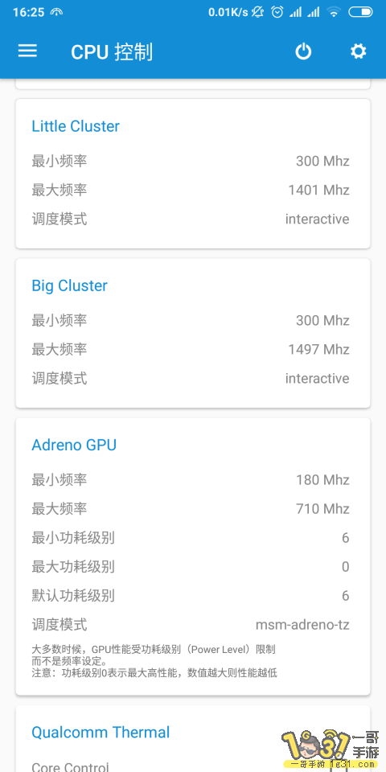Change Little Cluster maximum frequency 1401 Mhz
The image size is (386, 772).
[193, 190]
